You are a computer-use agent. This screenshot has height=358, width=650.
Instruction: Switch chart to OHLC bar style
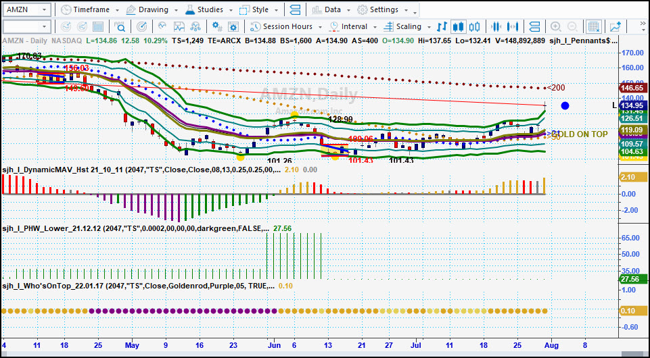[x=442, y=27]
